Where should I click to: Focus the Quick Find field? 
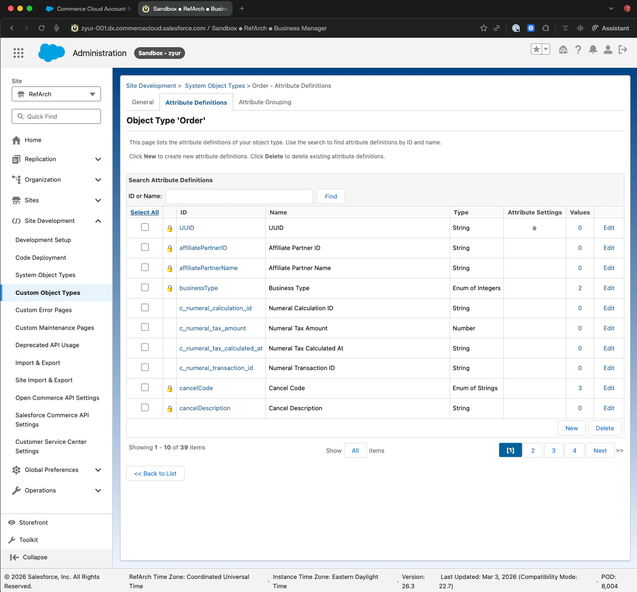point(56,116)
